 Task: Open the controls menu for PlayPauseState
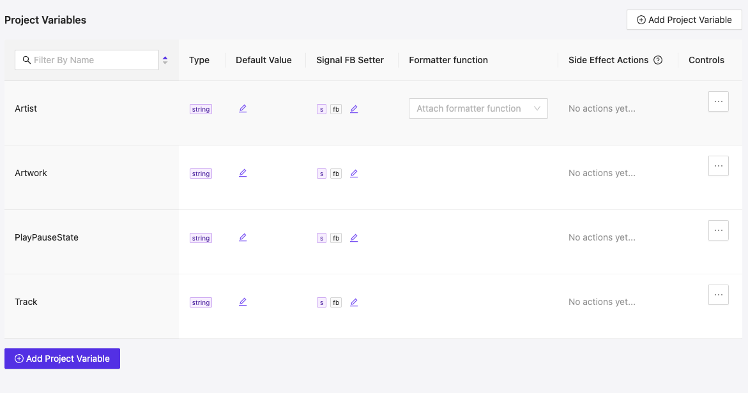pyautogui.click(x=718, y=230)
